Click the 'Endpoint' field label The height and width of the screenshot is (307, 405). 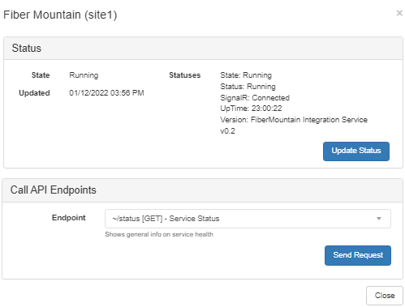[x=69, y=218]
